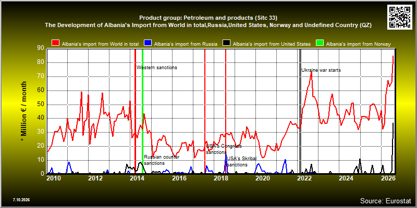Click the green vertical line marking Russian counter sanctions

click(142, 111)
